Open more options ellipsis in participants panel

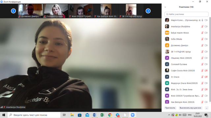pyautogui.click(x=207, y=108)
